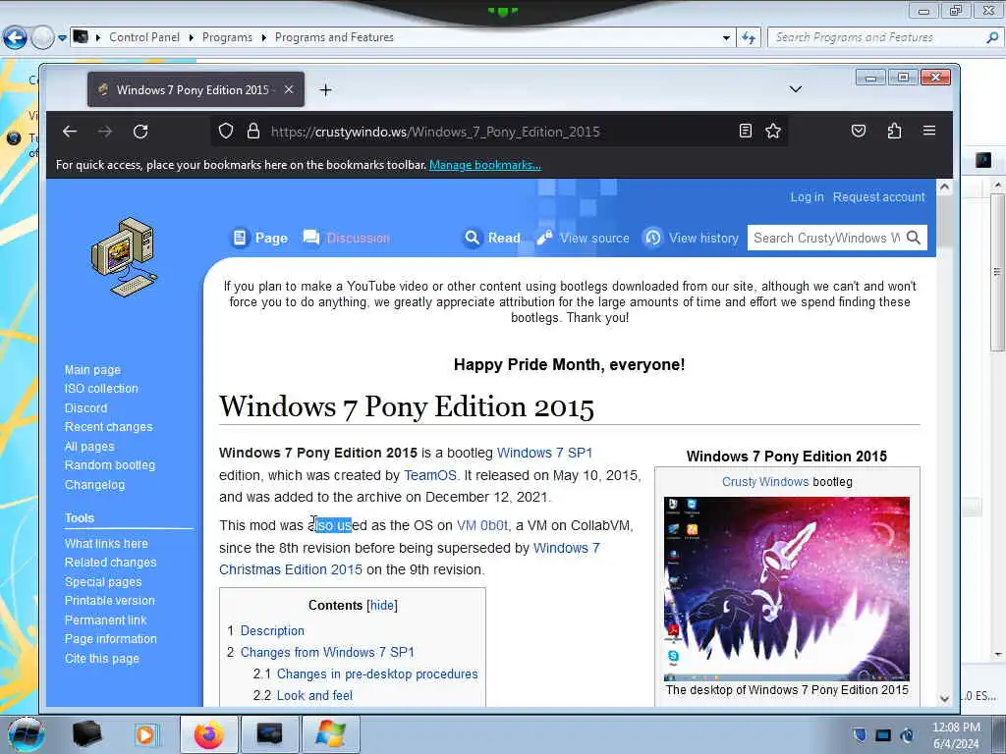This screenshot has height=754, width=1006.
Task: Focus the Search CrustyWindows input field
Action: (826, 238)
